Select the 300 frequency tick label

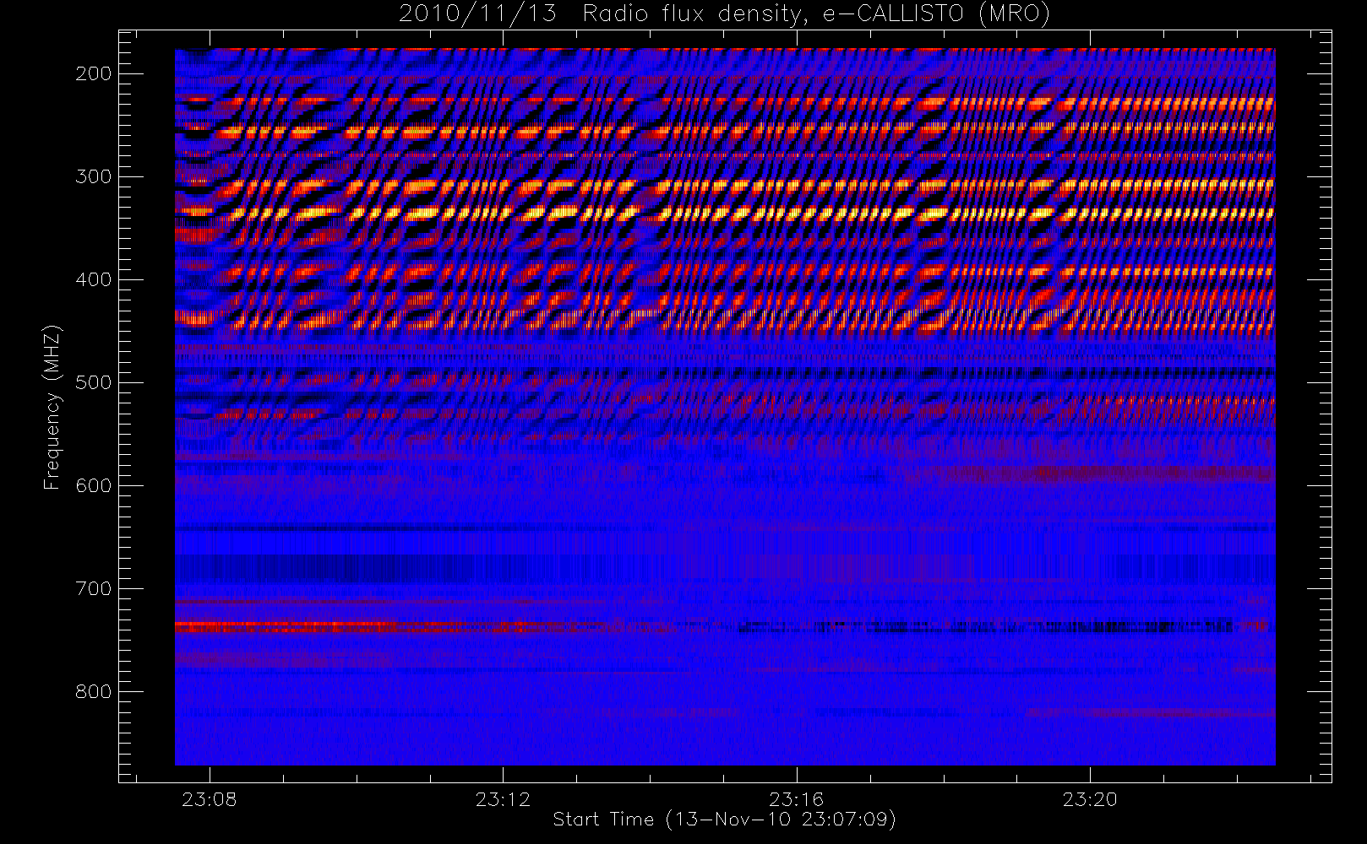coord(93,176)
